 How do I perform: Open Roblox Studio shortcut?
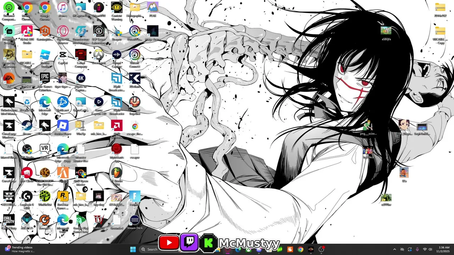click(x=45, y=58)
